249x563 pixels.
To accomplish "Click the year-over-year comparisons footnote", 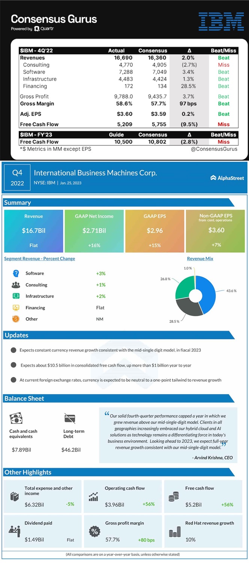I will pos(123,554).
